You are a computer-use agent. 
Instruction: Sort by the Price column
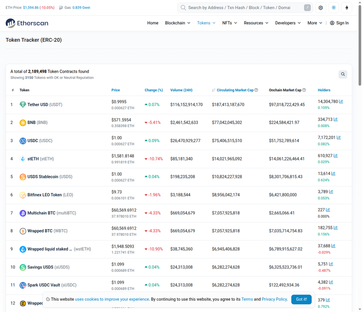pyautogui.click(x=116, y=90)
